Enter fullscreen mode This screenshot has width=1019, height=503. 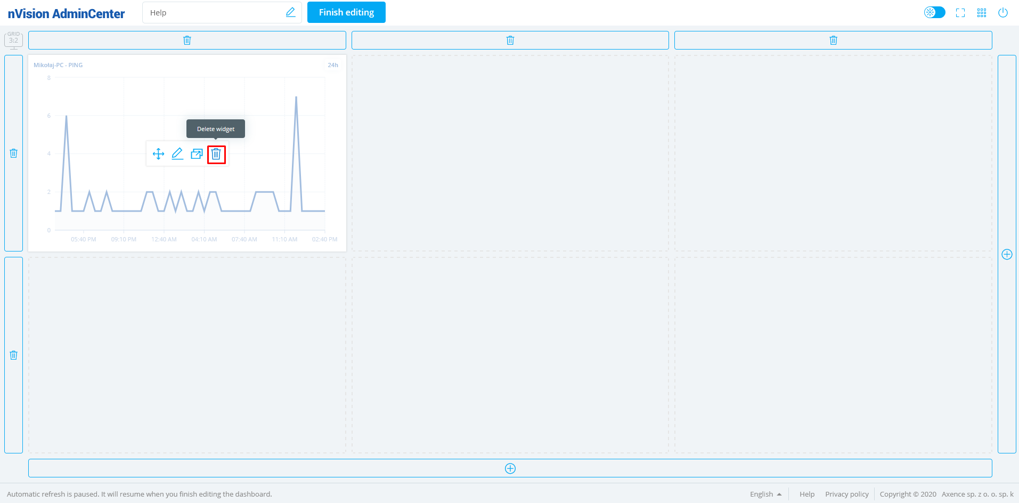(x=960, y=13)
